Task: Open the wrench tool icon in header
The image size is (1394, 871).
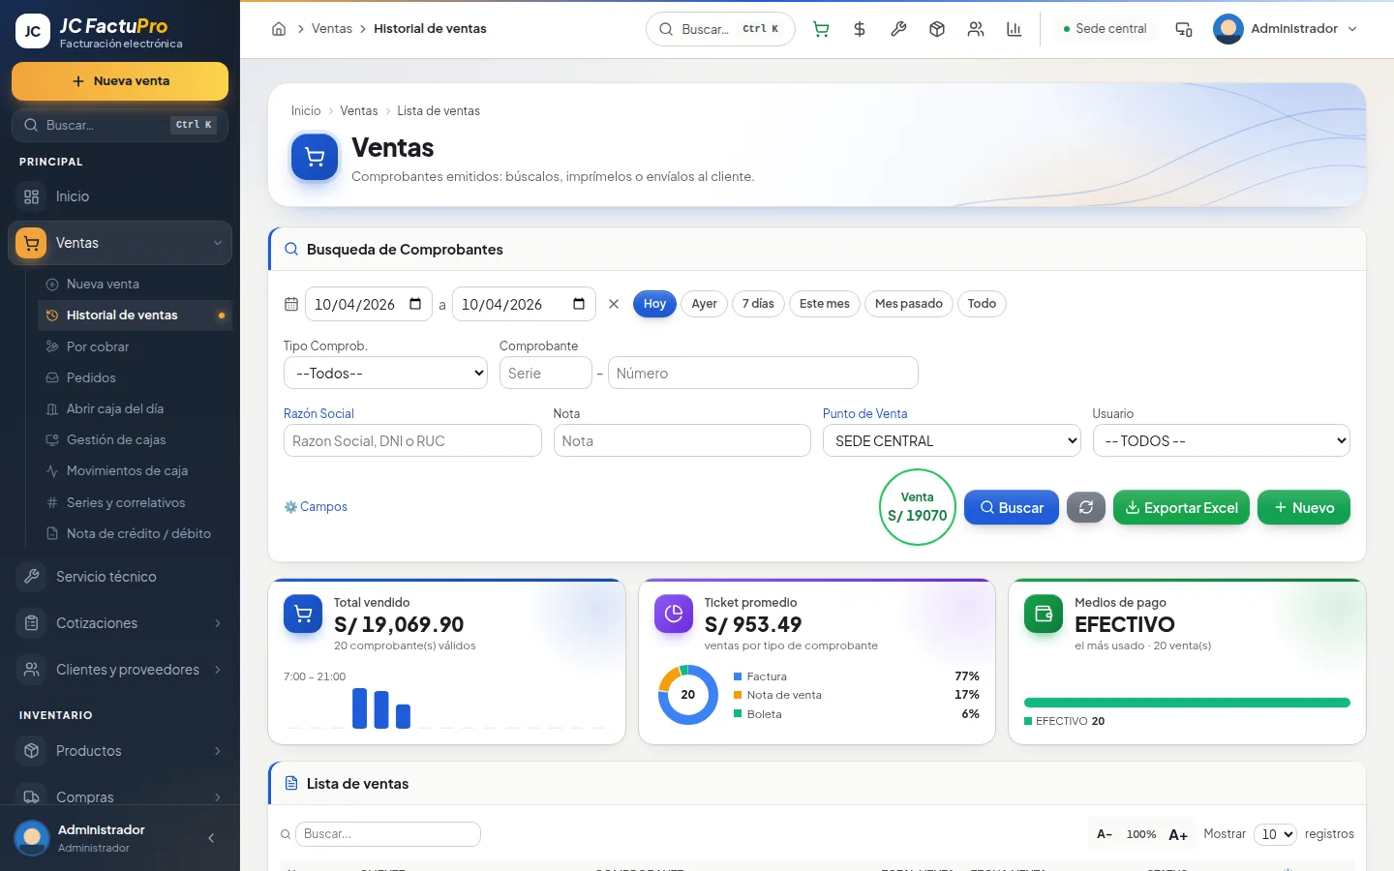Action: point(898,29)
